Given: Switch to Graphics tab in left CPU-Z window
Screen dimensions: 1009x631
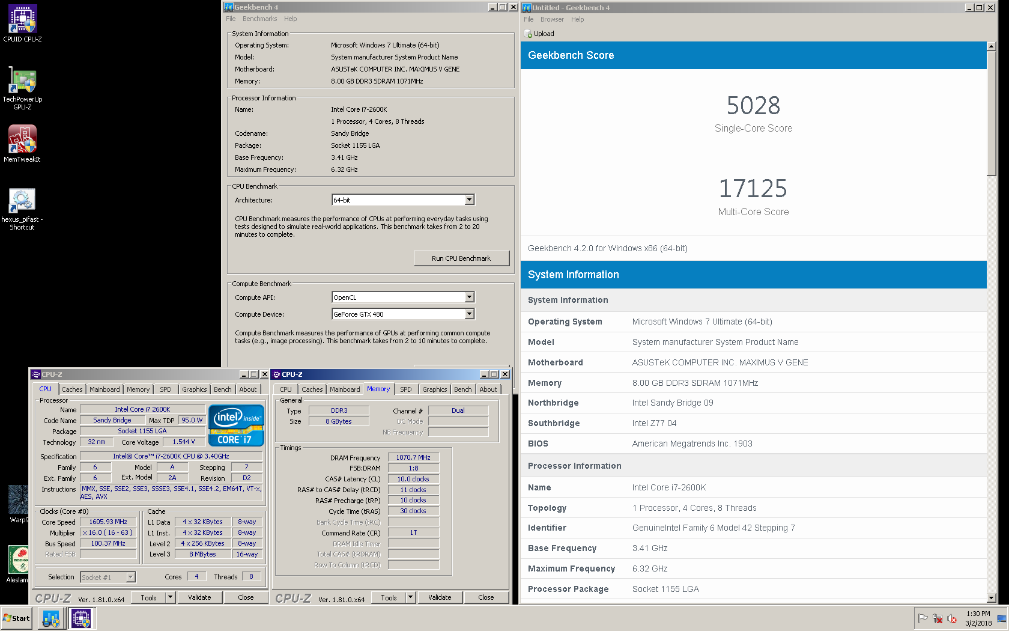Looking at the screenshot, I should coord(195,389).
